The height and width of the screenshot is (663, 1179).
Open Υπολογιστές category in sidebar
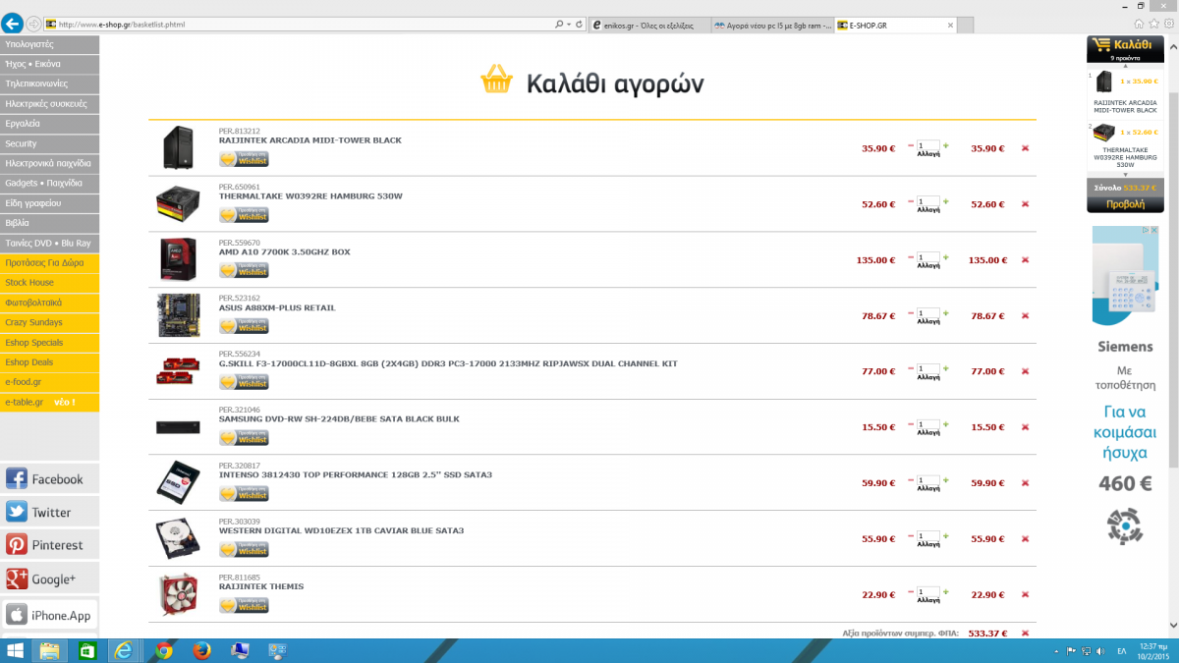pyautogui.click(x=49, y=44)
